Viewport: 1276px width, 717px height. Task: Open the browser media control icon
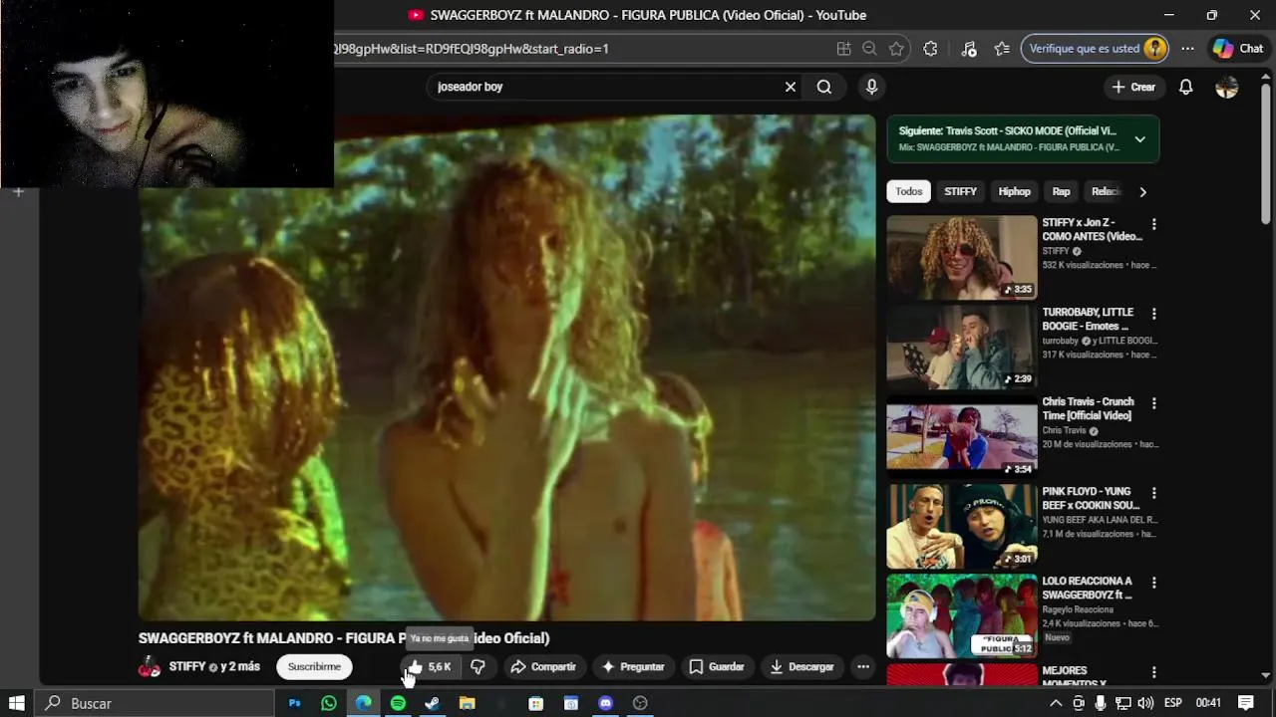tap(969, 49)
